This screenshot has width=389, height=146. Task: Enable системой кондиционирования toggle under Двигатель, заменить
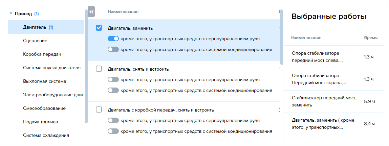pos(113,49)
